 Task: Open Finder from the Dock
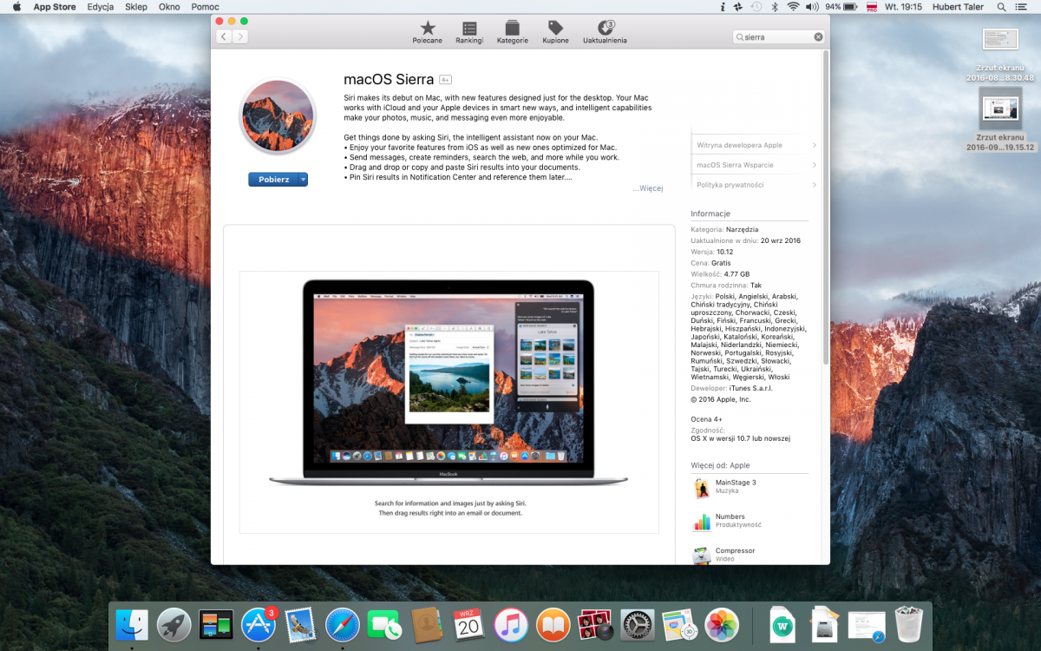(x=132, y=624)
